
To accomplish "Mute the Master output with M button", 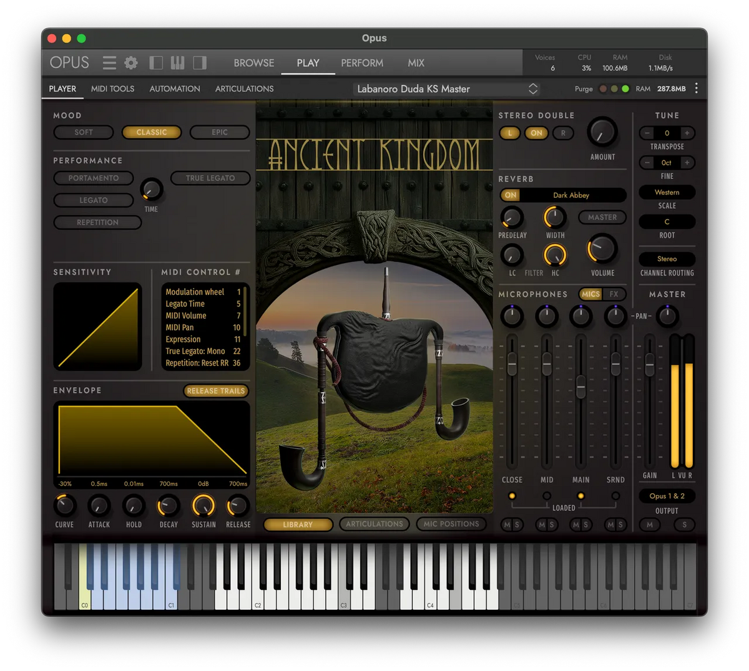I will pos(650,525).
